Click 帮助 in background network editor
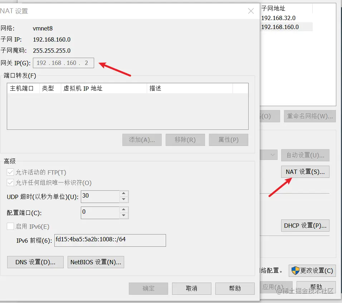 316,287
